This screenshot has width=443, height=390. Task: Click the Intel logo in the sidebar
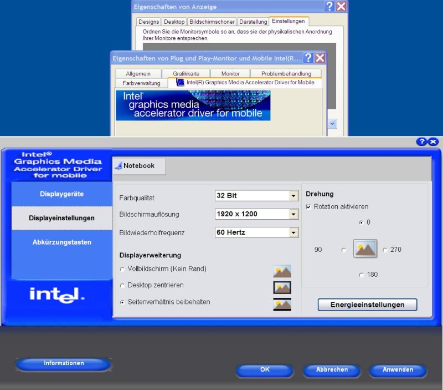[57, 295]
